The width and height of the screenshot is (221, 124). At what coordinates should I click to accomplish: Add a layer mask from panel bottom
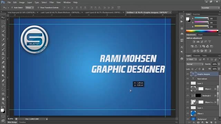(x=198, y=123)
